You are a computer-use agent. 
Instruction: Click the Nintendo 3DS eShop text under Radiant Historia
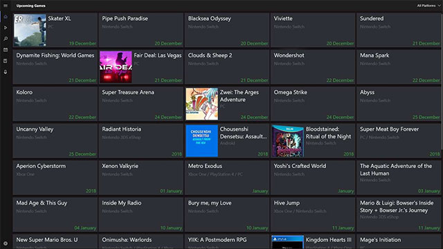click(x=121, y=138)
